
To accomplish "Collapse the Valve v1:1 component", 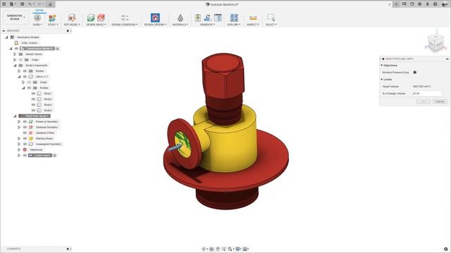I will (19, 77).
